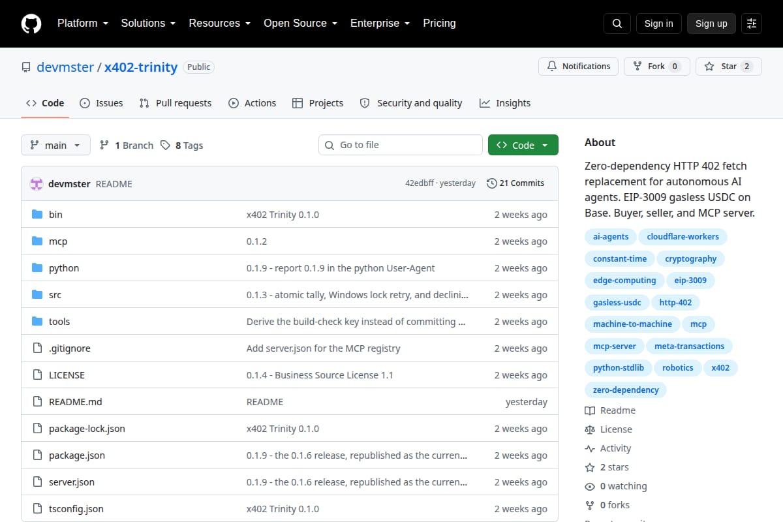Expand the Open Source header menu

coord(300,23)
